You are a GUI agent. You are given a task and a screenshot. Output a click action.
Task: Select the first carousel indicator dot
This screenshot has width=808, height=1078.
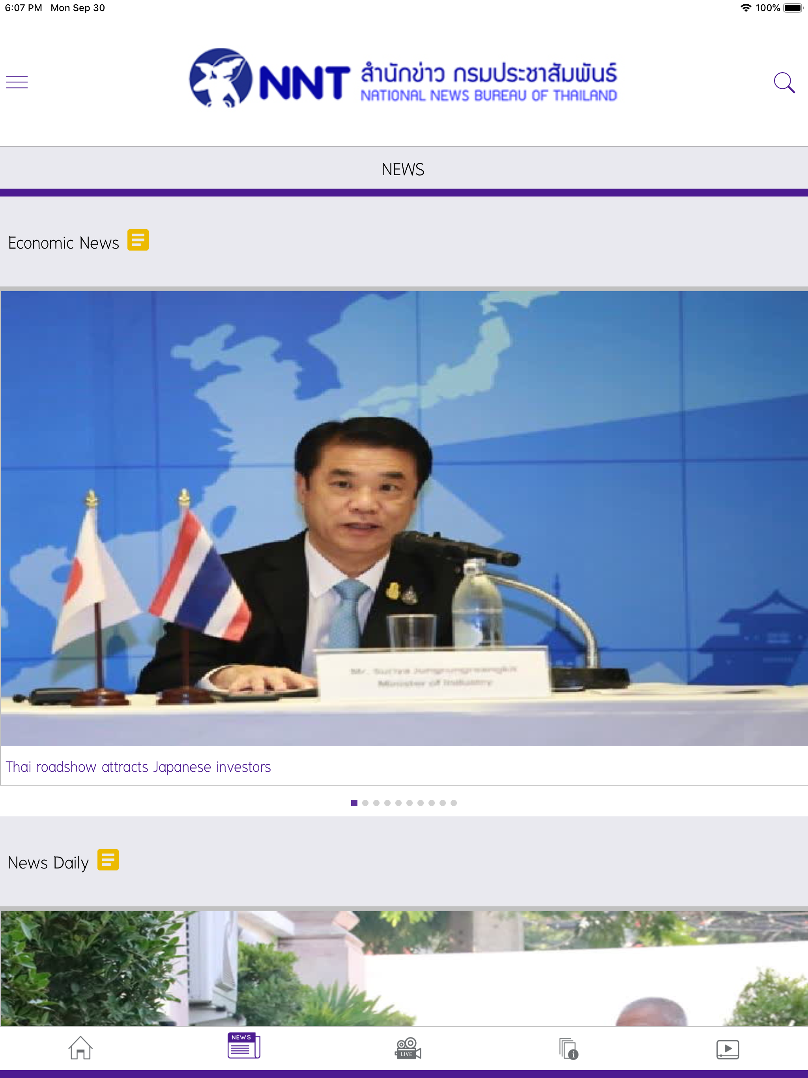[354, 803]
